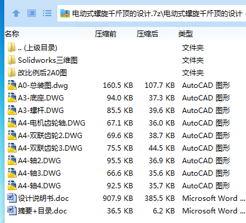This screenshot has height=223, width=246.
Task: Sort by 压缩前 column header
Action: [x=106, y=34]
